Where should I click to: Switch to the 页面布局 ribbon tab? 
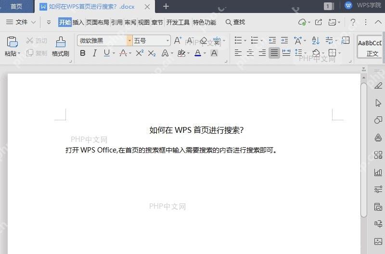tap(98, 22)
